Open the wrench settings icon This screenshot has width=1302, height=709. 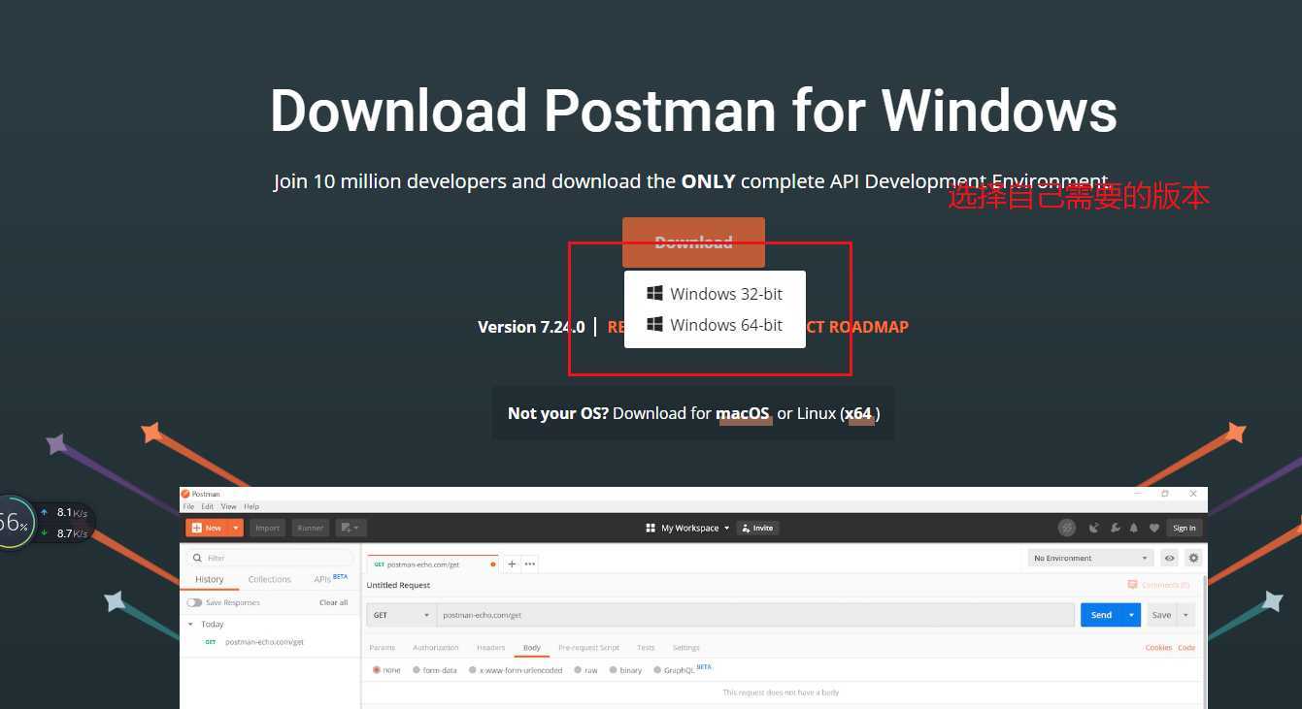pyautogui.click(x=1116, y=528)
